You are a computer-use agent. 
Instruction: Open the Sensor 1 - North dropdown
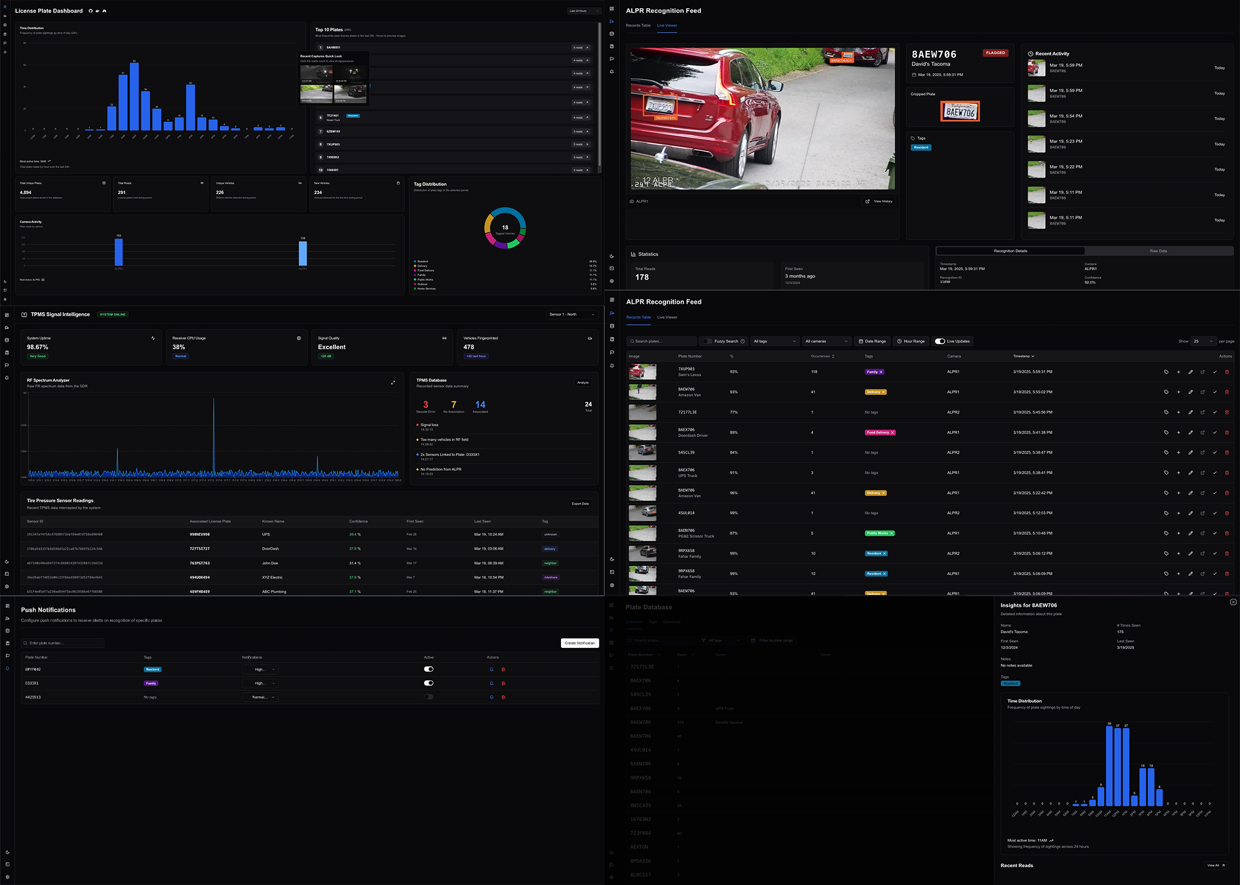(x=572, y=314)
